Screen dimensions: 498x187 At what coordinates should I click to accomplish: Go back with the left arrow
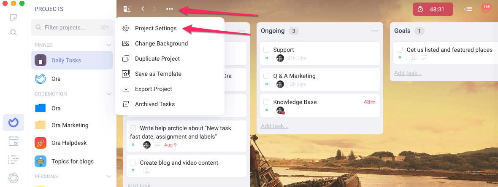[143, 9]
